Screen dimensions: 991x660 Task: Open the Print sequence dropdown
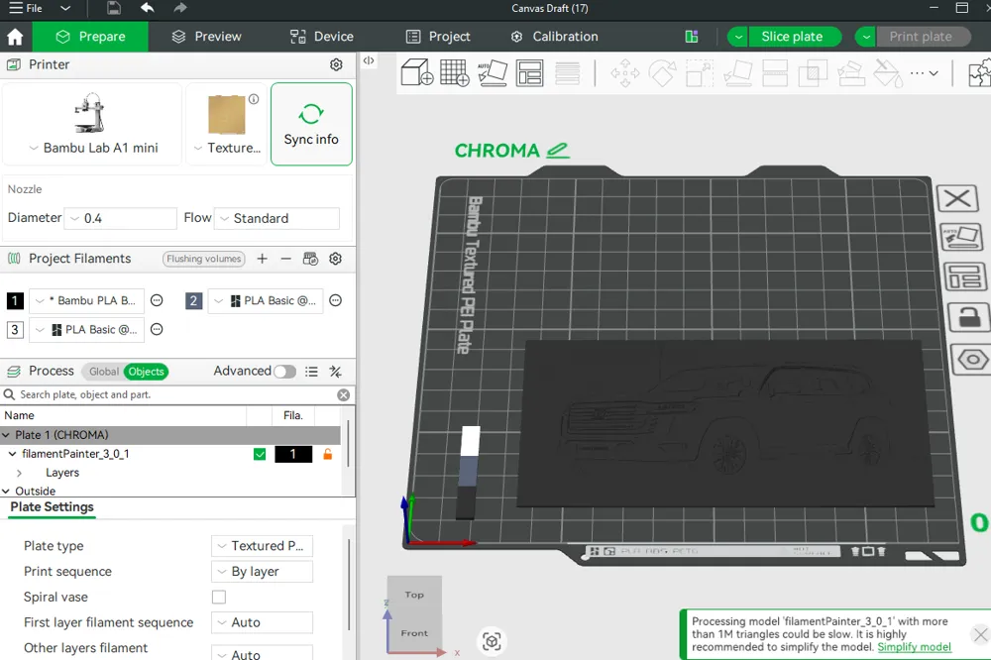[263, 572]
